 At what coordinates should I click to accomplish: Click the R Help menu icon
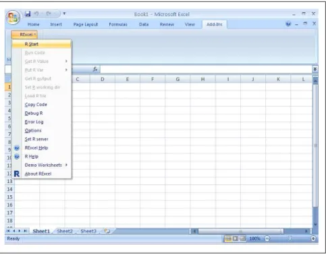click(x=17, y=157)
